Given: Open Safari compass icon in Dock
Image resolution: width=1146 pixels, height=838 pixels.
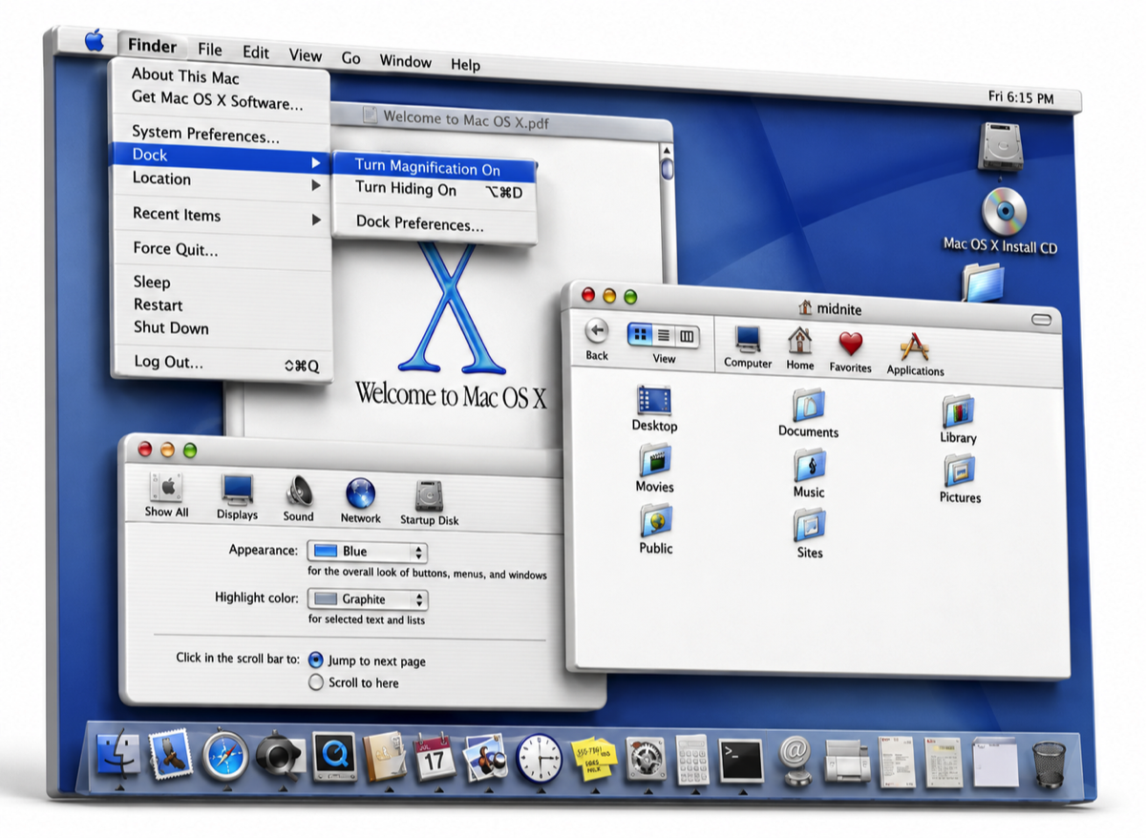Looking at the screenshot, I should point(226,755).
